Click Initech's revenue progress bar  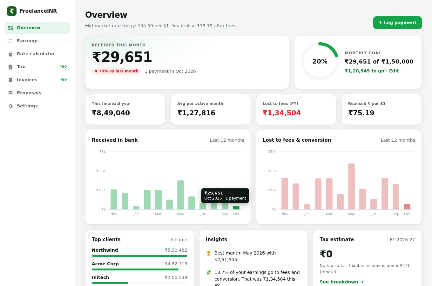(x=139, y=283)
